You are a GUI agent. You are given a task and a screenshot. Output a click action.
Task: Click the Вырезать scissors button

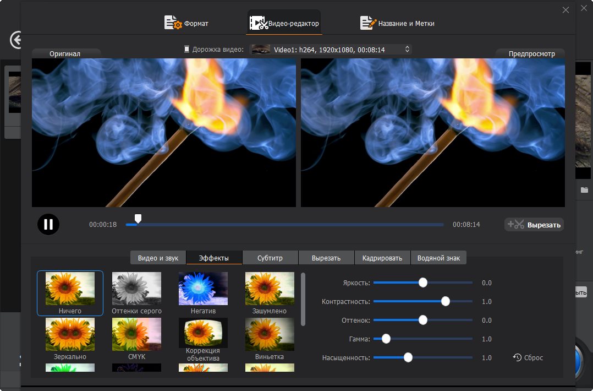click(x=534, y=225)
